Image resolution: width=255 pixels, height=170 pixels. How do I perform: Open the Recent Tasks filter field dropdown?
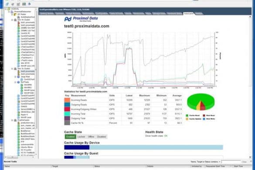[219, 162]
